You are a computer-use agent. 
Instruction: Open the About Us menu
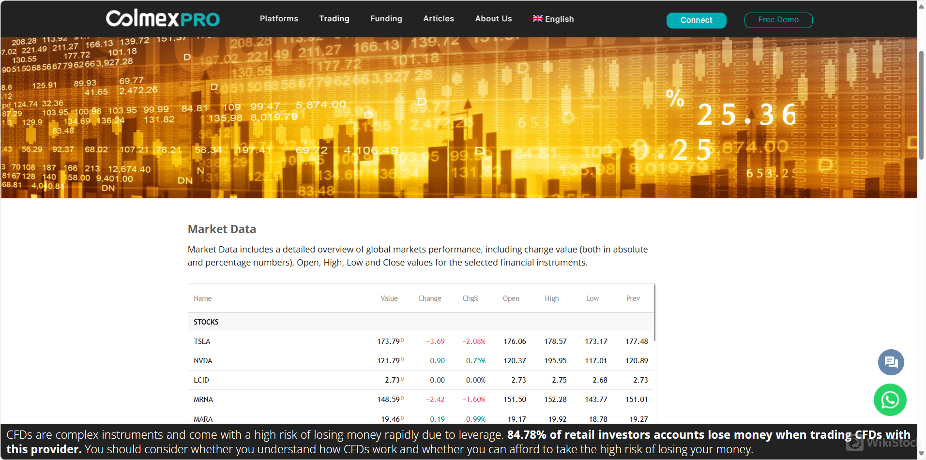pos(493,18)
